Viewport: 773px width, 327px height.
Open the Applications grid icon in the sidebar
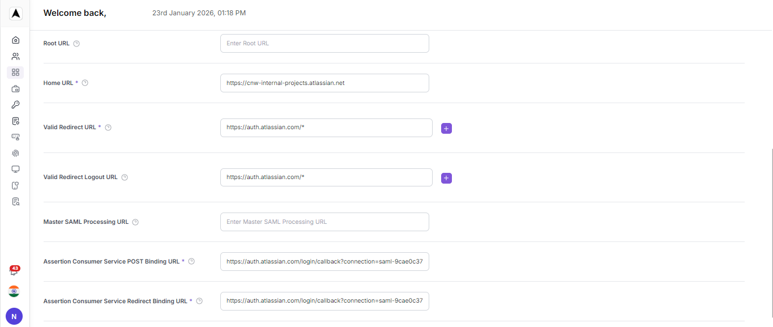pyautogui.click(x=15, y=72)
